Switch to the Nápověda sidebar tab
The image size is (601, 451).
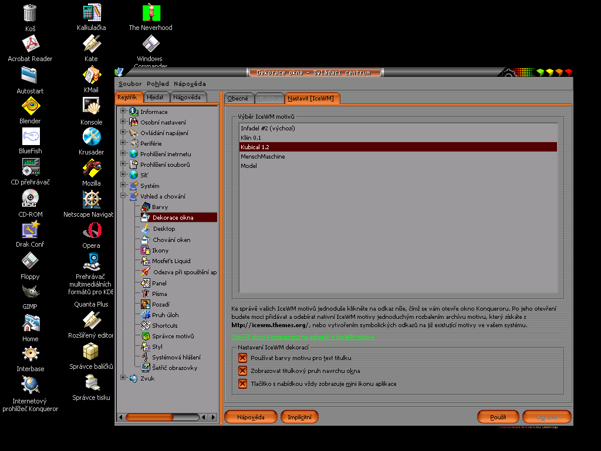tap(187, 97)
